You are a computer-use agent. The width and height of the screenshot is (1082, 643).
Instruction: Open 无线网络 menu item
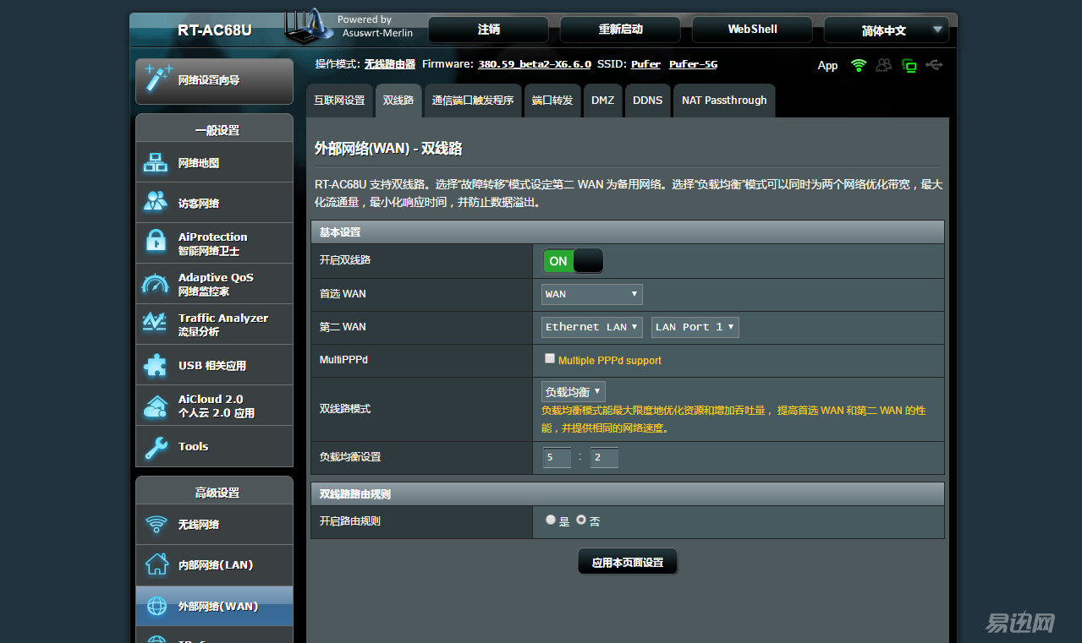(x=214, y=525)
